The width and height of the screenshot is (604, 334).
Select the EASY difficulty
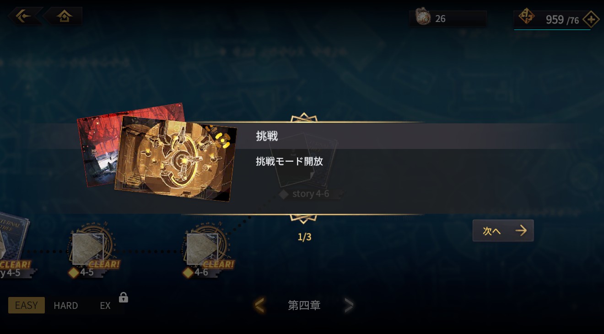pyautogui.click(x=27, y=305)
